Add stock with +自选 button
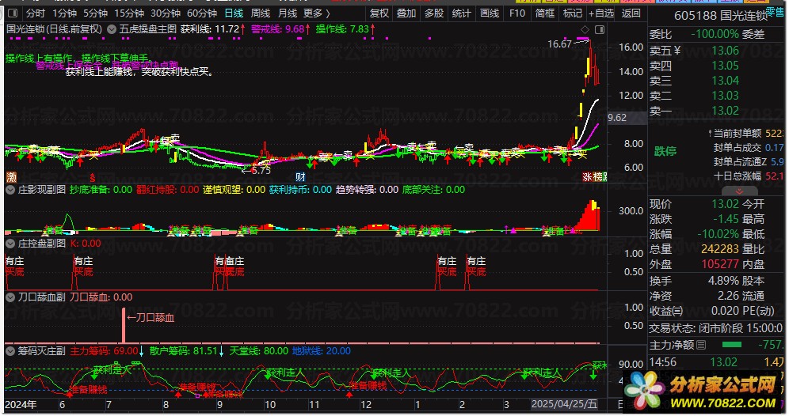Screen dimensions: 789x416 (x=601, y=13)
